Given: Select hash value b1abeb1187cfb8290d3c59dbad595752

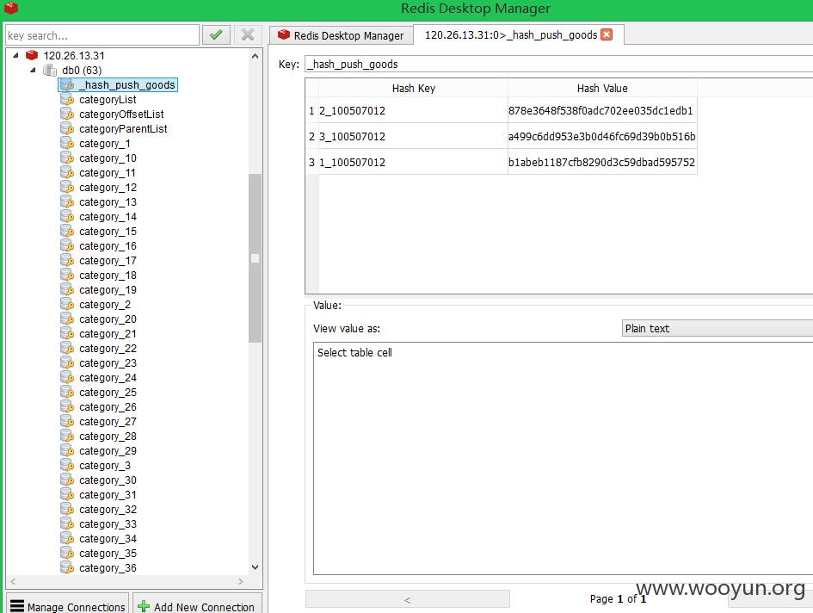Looking at the screenshot, I should [x=602, y=162].
